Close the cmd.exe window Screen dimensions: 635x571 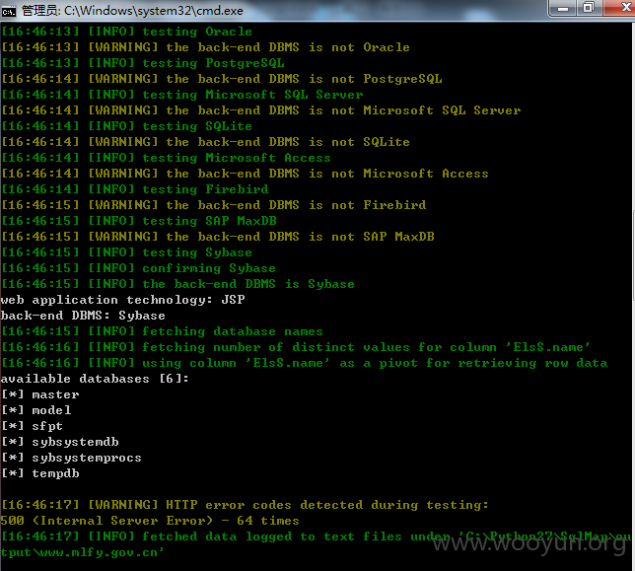pos(619,8)
